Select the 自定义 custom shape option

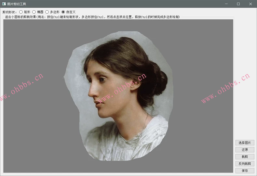click(x=68, y=12)
